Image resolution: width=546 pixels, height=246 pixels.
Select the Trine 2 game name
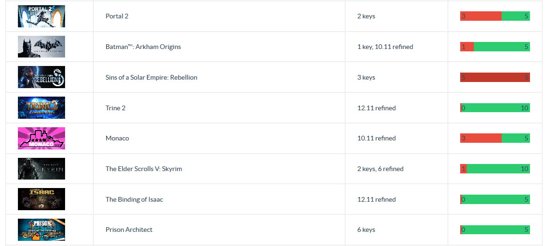116,108
